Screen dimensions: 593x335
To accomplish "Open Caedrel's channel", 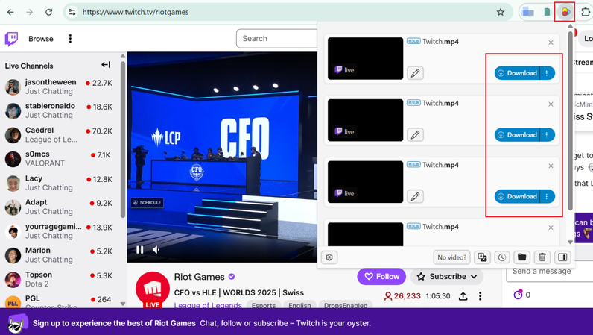I will pyautogui.click(x=60, y=135).
